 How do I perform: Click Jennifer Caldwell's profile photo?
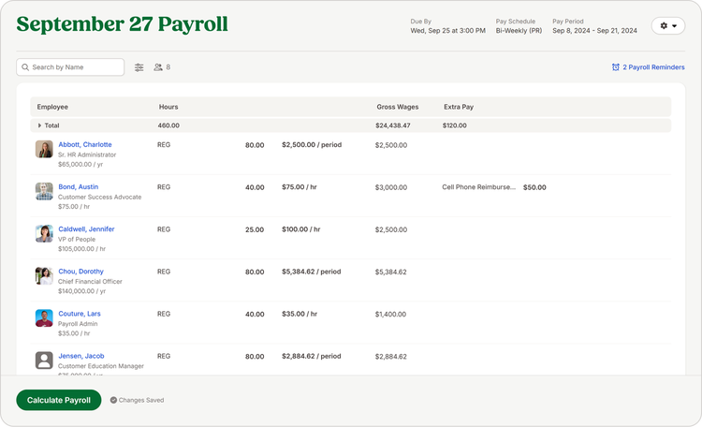point(44,233)
